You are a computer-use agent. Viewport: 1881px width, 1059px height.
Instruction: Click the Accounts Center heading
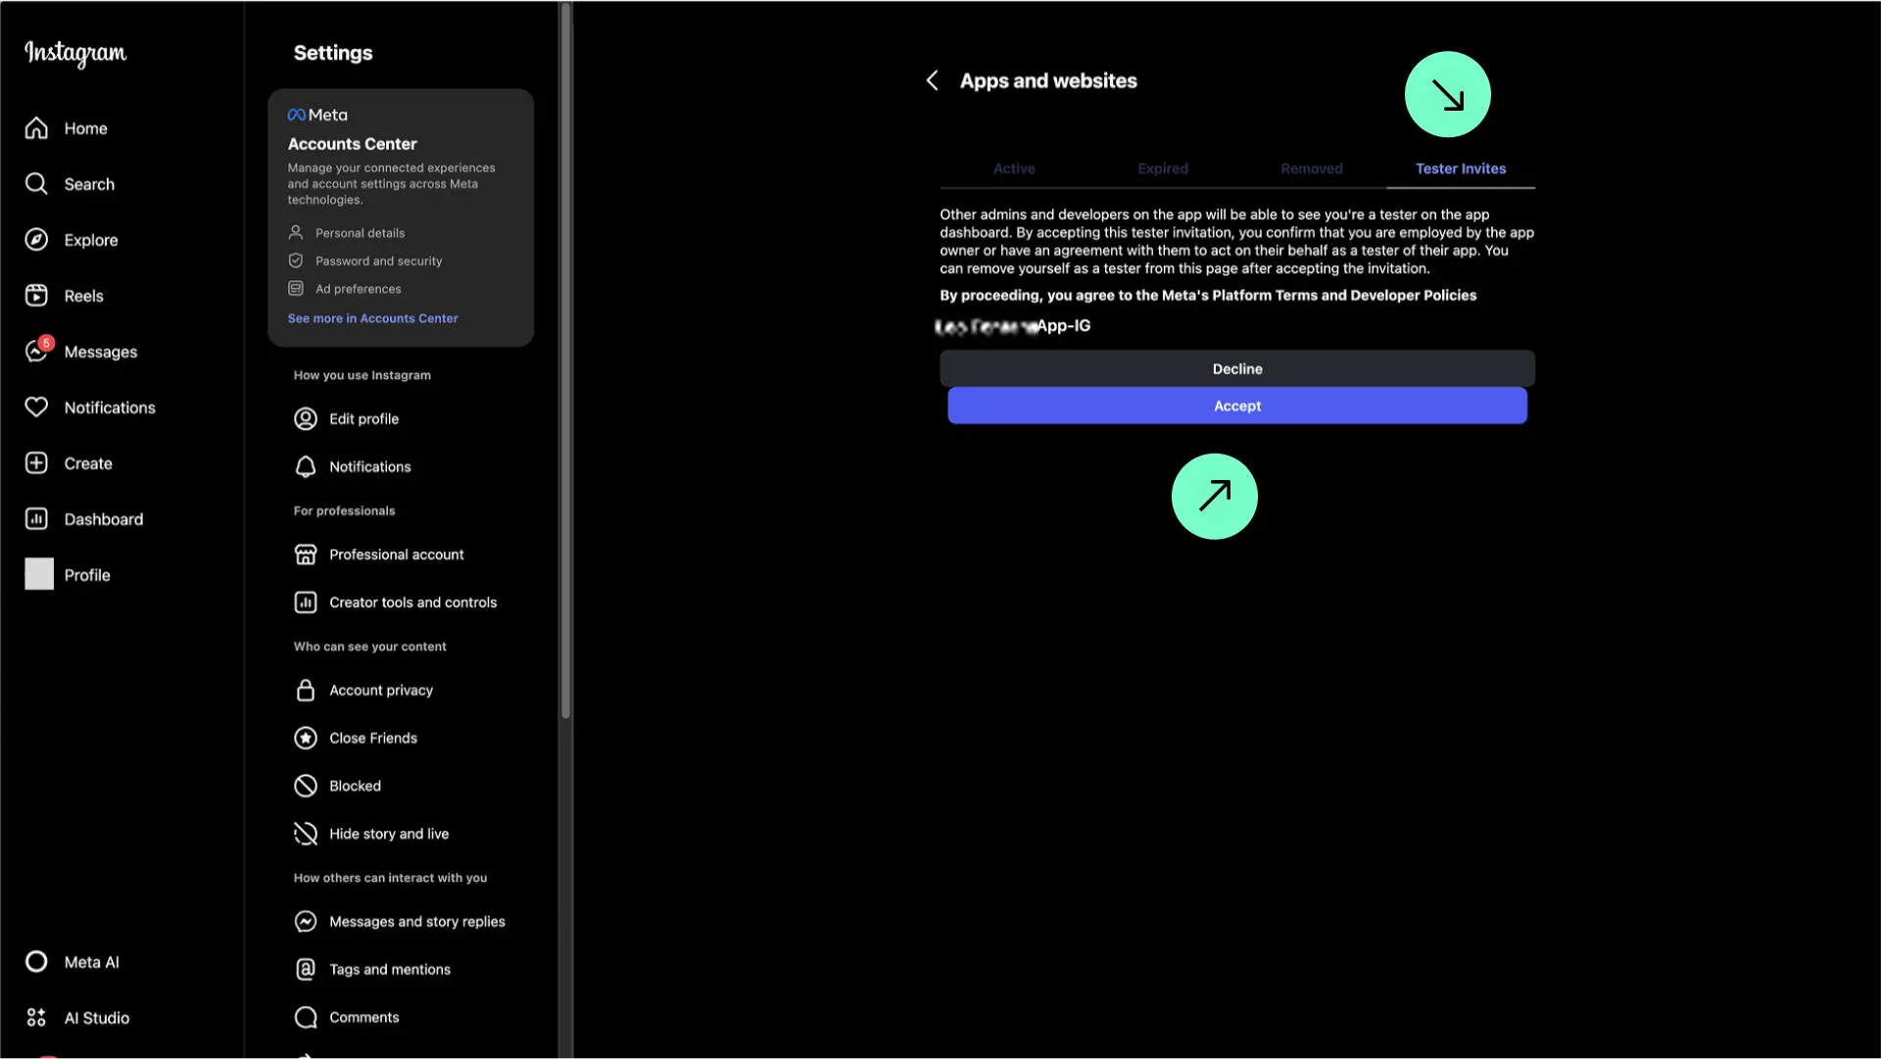tap(353, 144)
